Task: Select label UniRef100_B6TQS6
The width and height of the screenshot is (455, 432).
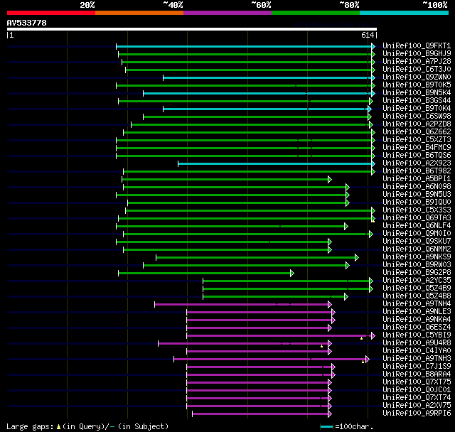Action: pyautogui.click(x=417, y=156)
